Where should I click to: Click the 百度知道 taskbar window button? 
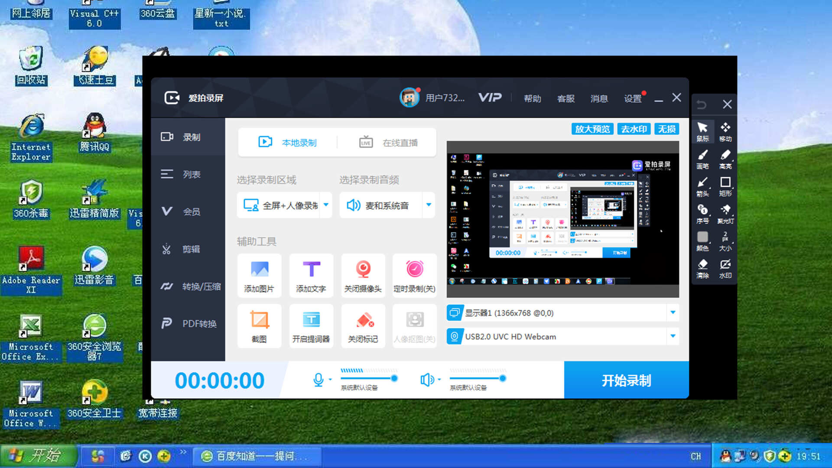pos(257,456)
